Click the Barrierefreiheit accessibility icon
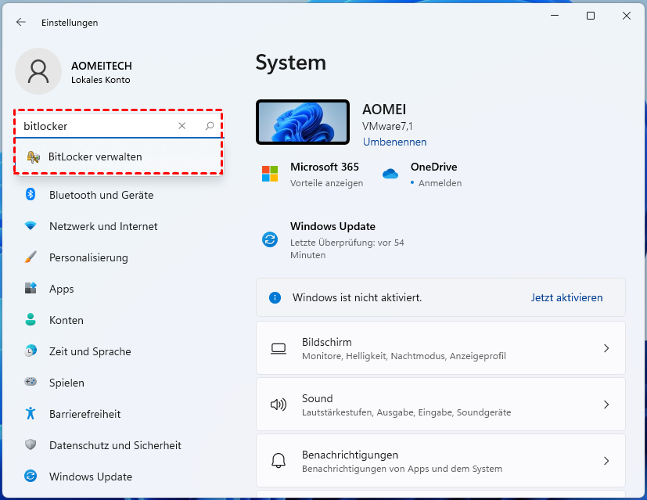 pos(31,413)
